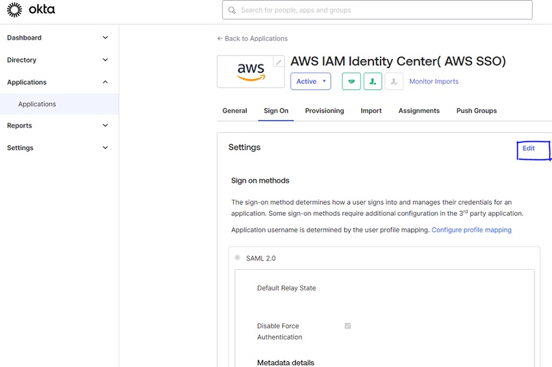Open the Configure profile mapping link
This screenshot has width=552, height=367.
click(x=471, y=230)
